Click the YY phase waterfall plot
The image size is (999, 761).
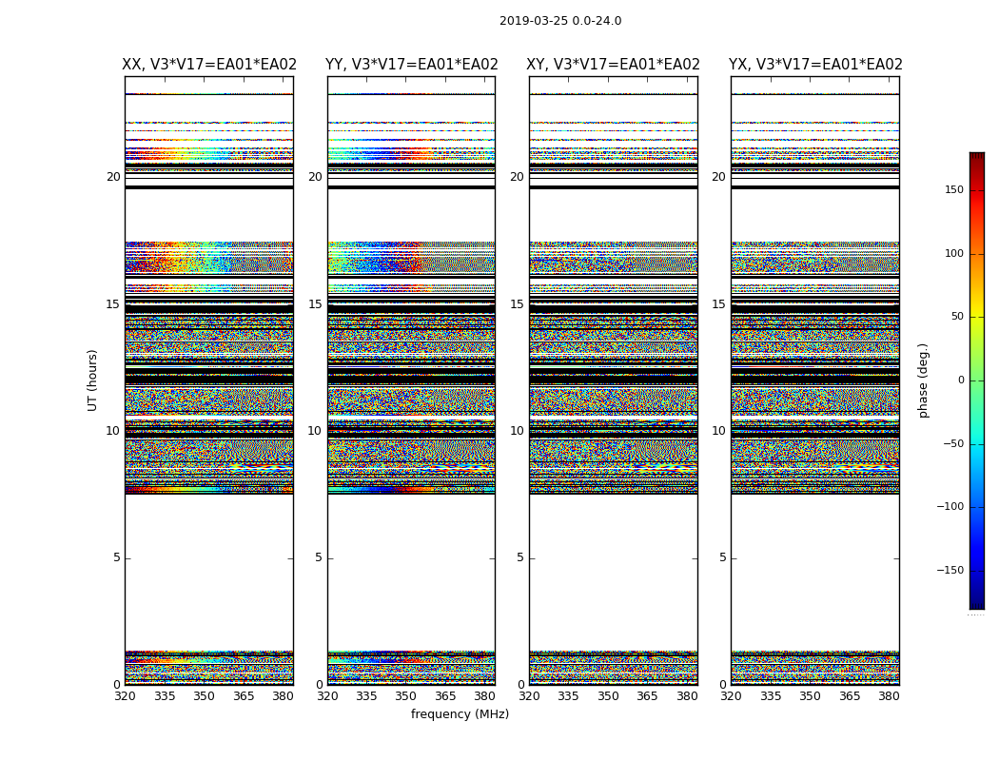tap(412, 380)
